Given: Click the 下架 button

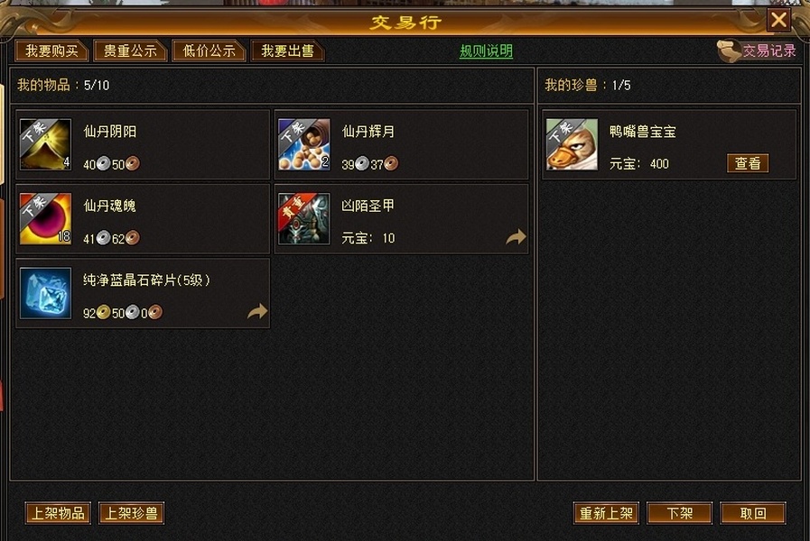Looking at the screenshot, I should coord(680,513).
